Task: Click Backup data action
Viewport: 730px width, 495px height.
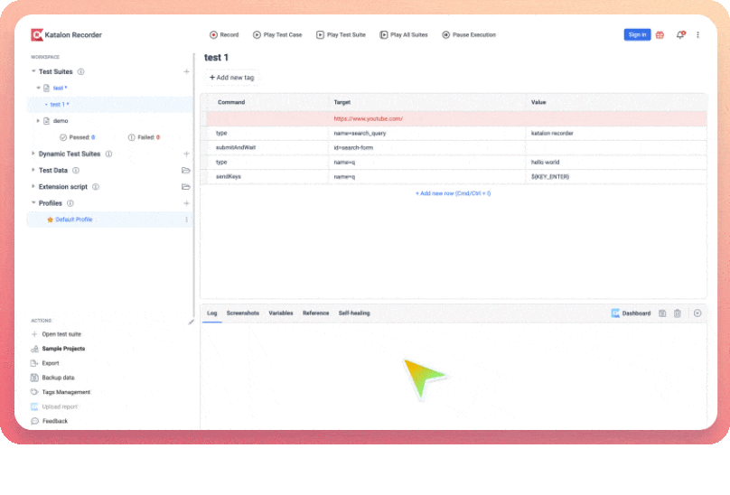Action: 52,378
